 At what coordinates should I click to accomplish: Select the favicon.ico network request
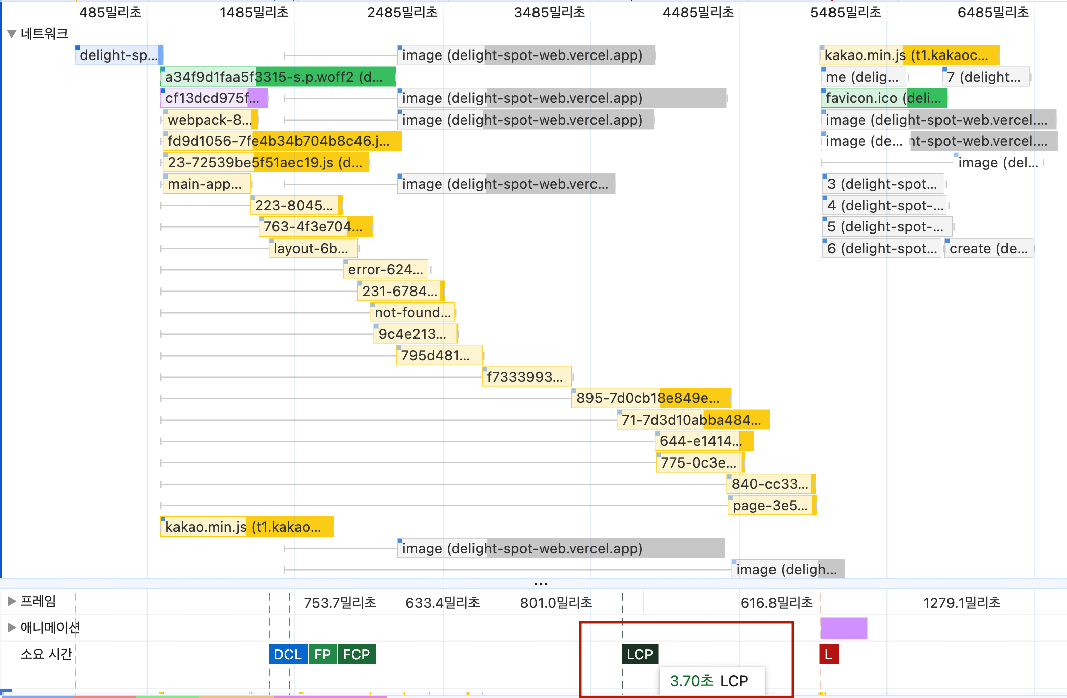point(883,98)
